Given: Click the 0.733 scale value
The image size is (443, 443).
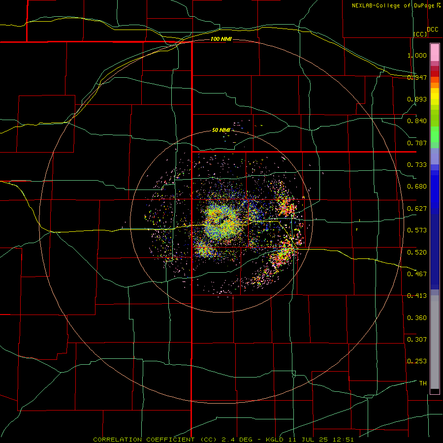Looking at the screenshot, I should point(417,165).
